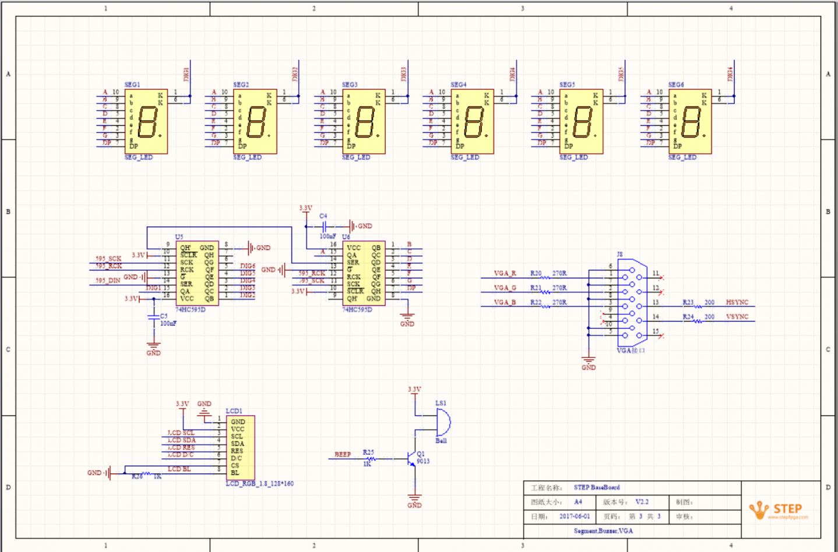
Task: Select the Q1 9013 transistor symbol
Action: tap(412, 459)
